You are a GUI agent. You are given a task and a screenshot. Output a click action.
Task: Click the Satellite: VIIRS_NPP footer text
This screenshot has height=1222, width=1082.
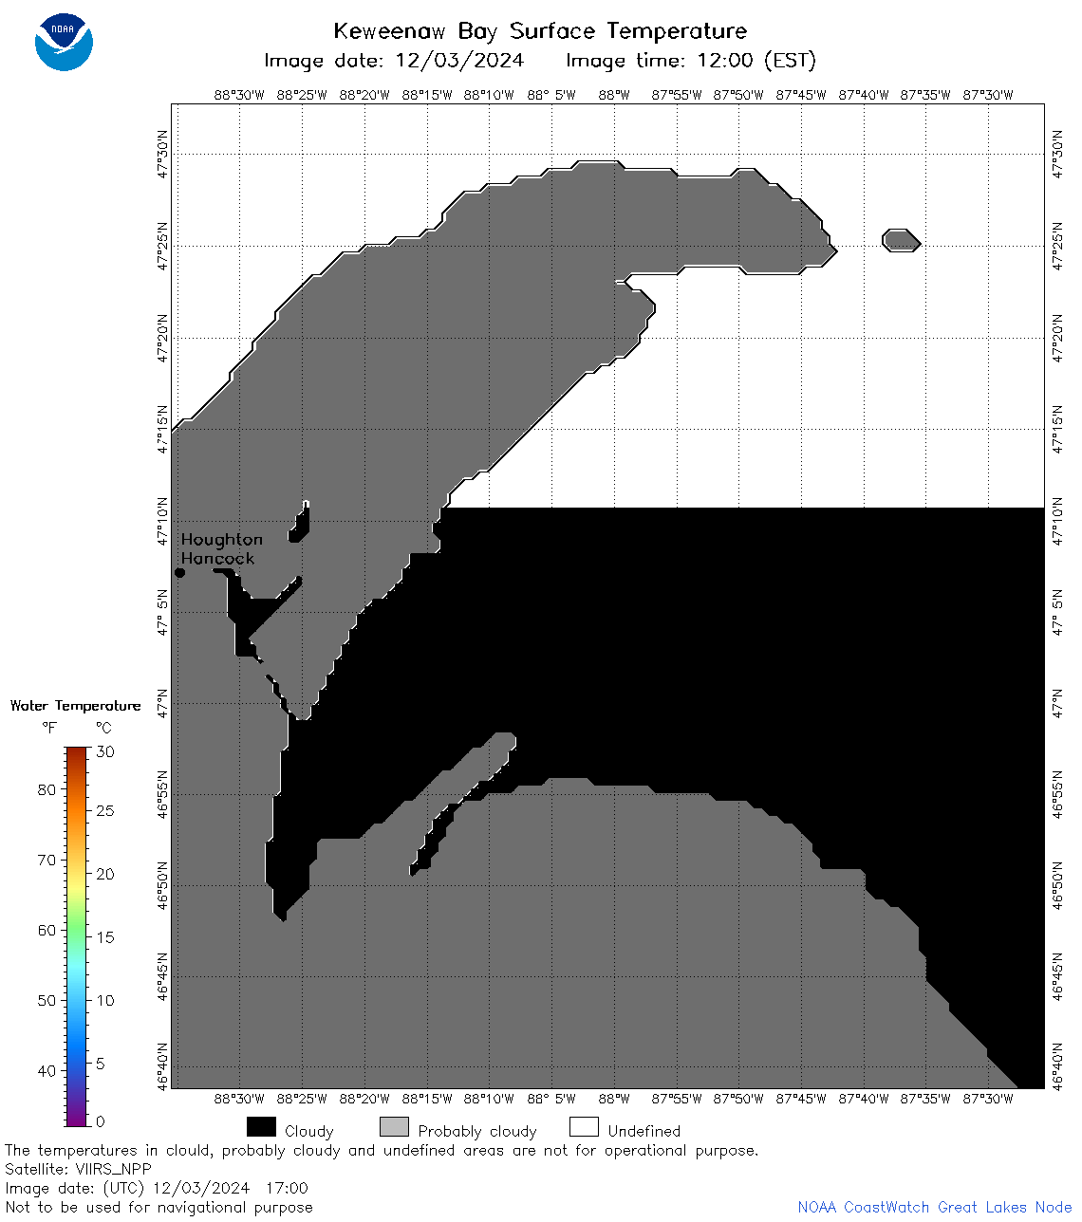pyautogui.click(x=78, y=1169)
